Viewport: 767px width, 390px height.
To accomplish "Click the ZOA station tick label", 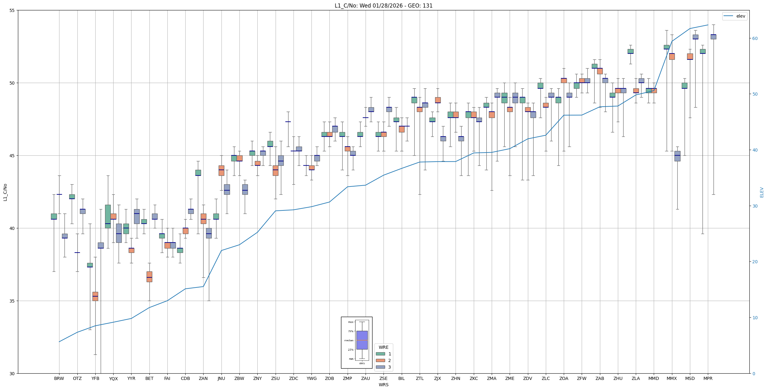I will tap(564, 378).
